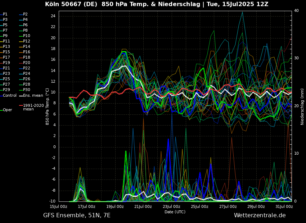This screenshot has width=306, height=223.
Task: Select the 1991-2020 mean legend entry
Action: tap(33, 107)
